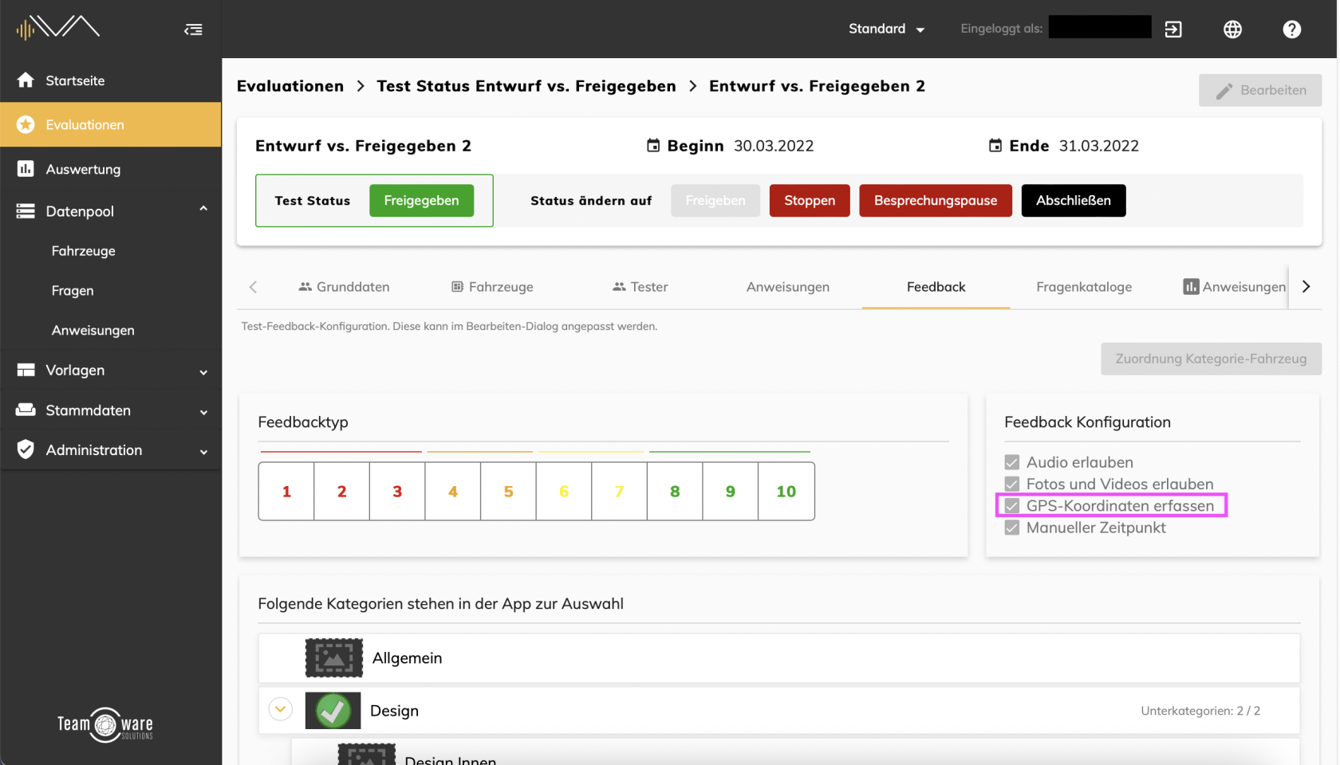
Task: Expand the Stammdaten menu section
Action: click(203, 411)
